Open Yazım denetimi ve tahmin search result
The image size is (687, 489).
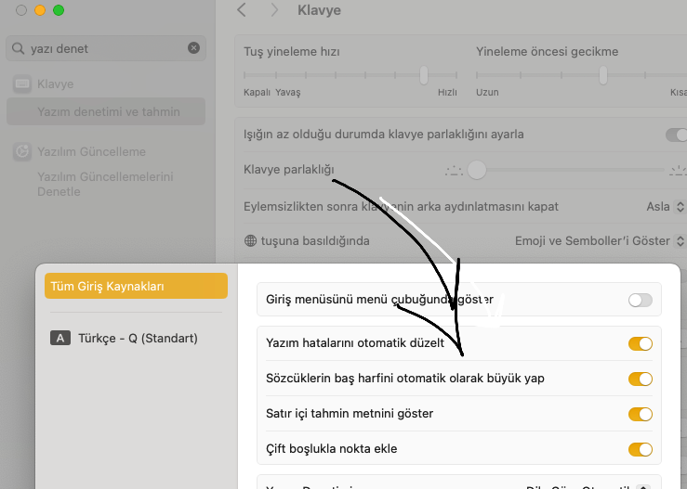click(108, 112)
